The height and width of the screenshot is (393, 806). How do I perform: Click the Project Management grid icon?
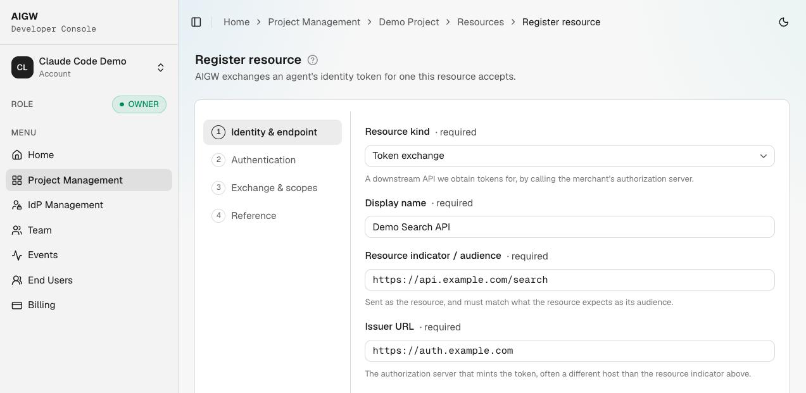pyautogui.click(x=17, y=180)
